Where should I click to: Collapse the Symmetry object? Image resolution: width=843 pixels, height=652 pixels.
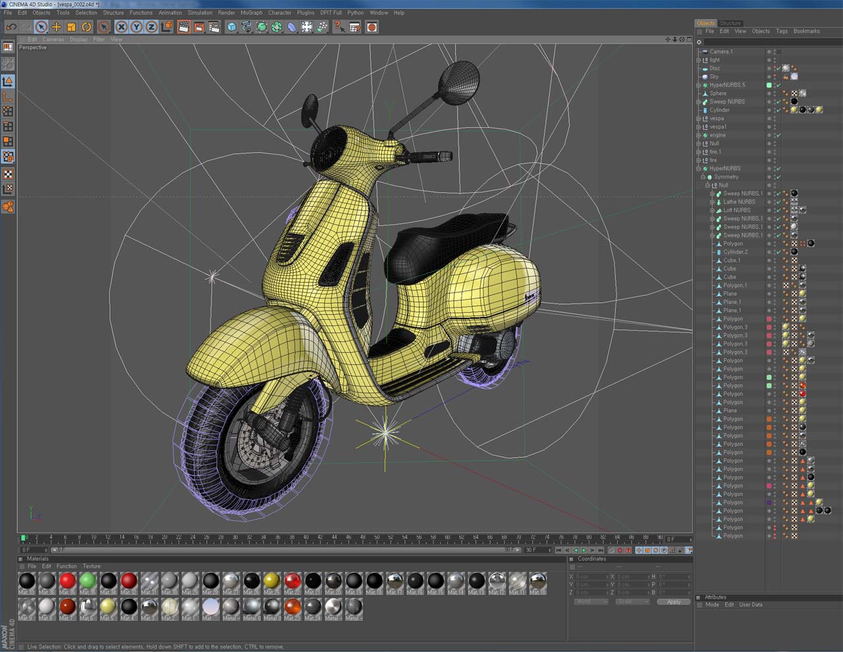pyautogui.click(x=703, y=177)
